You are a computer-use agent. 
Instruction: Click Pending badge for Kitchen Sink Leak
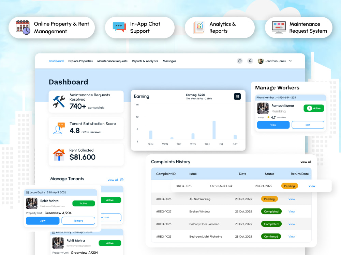pyautogui.click(x=290, y=186)
